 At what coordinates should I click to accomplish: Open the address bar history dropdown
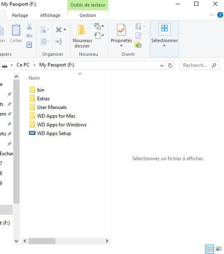coord(162,65)
